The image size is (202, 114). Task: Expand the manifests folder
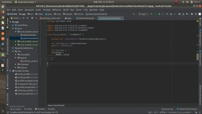pyautogui.click(x=13, y=25)
